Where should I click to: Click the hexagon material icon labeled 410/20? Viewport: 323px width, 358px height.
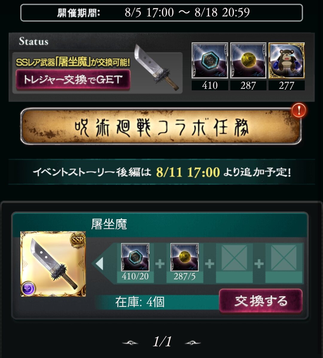click(x=135, y=257)
